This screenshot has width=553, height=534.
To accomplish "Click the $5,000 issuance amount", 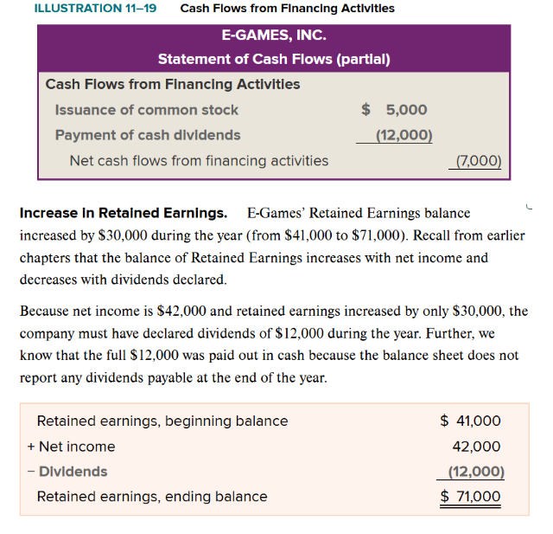I will [394, 110].
